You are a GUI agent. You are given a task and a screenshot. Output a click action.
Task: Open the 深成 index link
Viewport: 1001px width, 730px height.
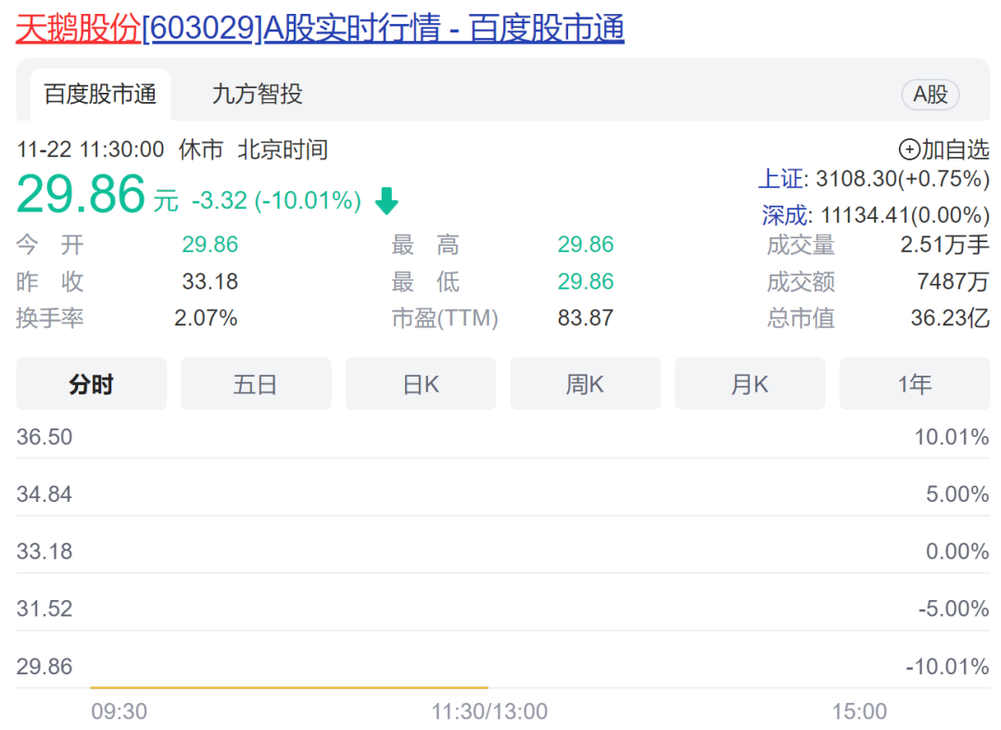(785, 215)
